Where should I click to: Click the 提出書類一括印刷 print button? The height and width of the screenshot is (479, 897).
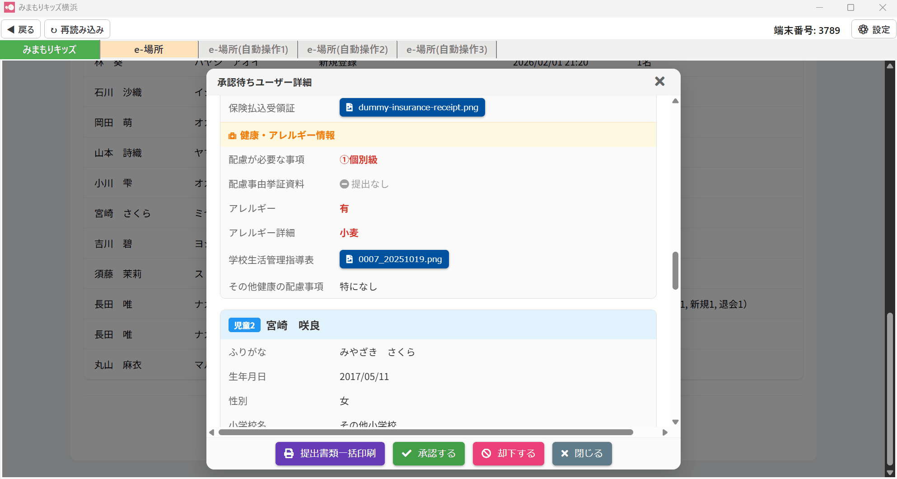330,453
